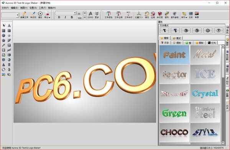This screenshot has height=150, width=230.
Task: Select the cone shape tool
Action: (x=4, y=65)
